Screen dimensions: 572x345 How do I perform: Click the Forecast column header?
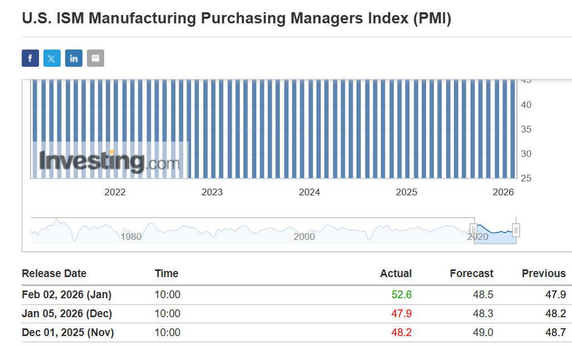[471, 273]
